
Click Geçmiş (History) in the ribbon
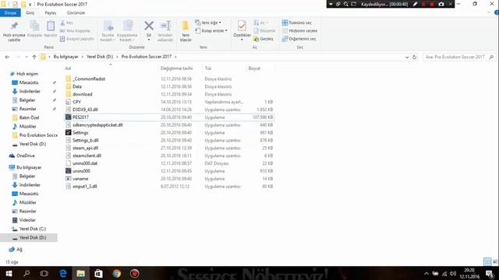pos(264,39)
